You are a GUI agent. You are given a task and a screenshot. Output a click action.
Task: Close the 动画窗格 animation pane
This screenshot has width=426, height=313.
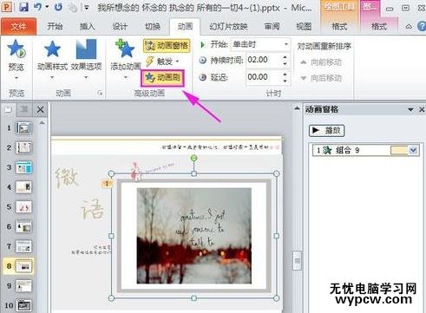(x=422, y=109)
